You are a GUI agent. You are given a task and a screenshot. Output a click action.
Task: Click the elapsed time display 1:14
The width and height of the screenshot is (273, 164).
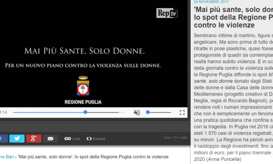[3, 113]
